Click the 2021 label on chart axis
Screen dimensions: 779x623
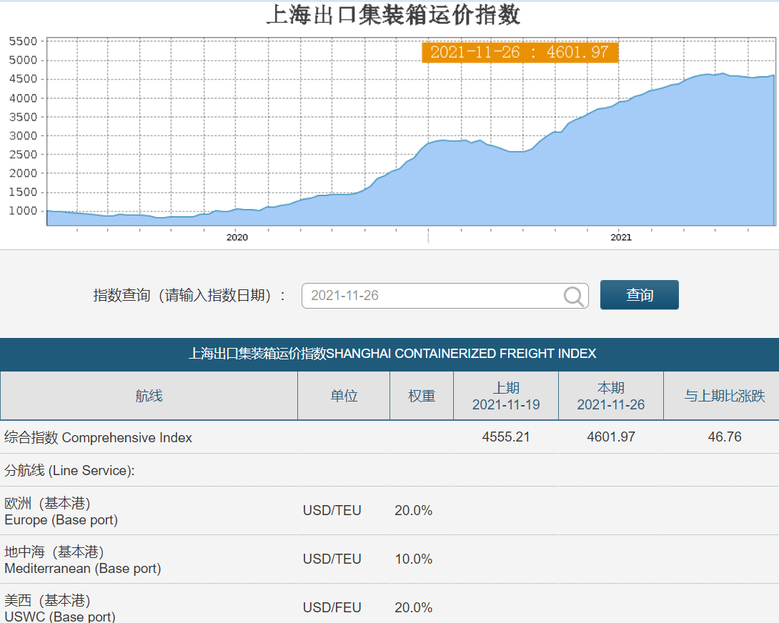pyautogui.click(x=621, y=237)
